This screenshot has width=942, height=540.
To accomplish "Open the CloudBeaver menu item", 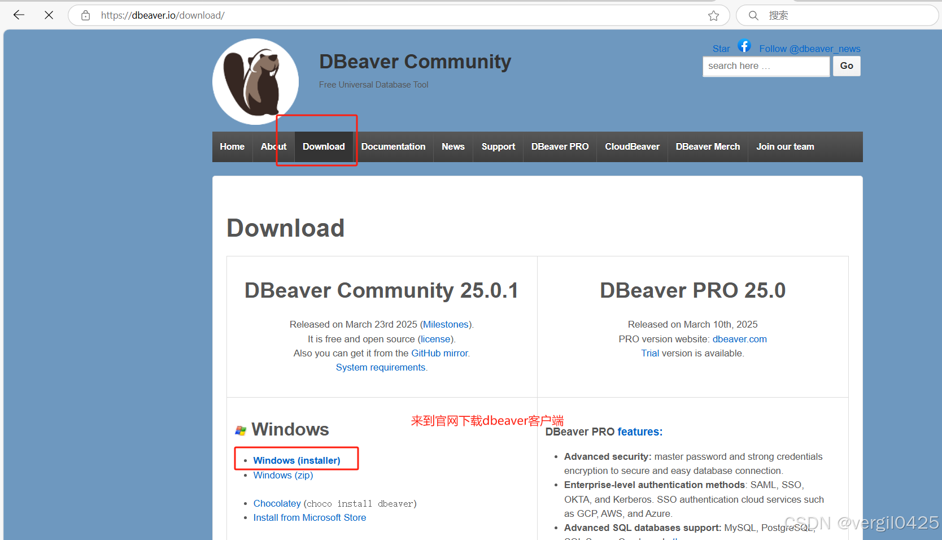I will pos(632,147).
